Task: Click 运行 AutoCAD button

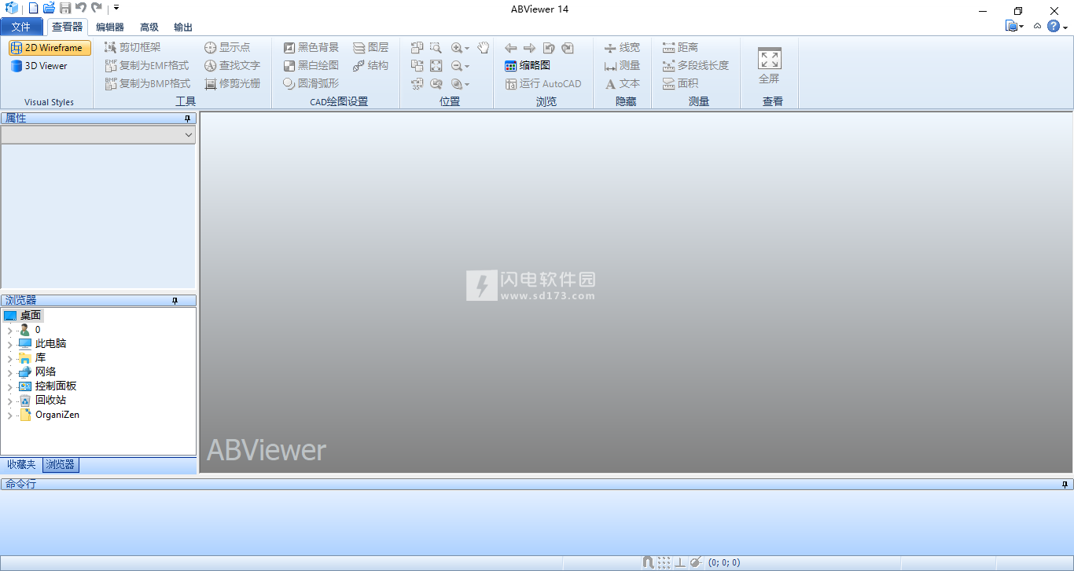Action: tap(543, 83)
